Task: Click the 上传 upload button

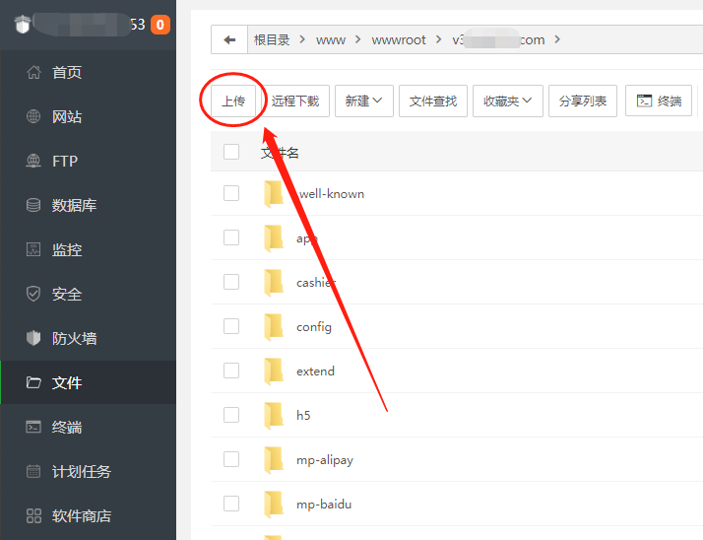Action: [x=232, y=101]
